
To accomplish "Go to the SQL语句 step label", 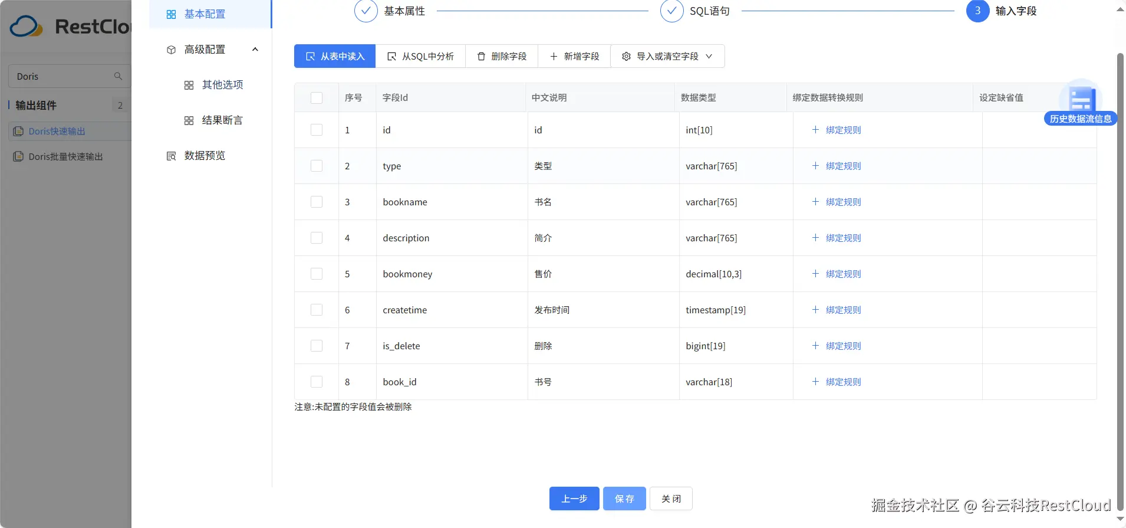I will pyautogui.click(x=710, y=11).
